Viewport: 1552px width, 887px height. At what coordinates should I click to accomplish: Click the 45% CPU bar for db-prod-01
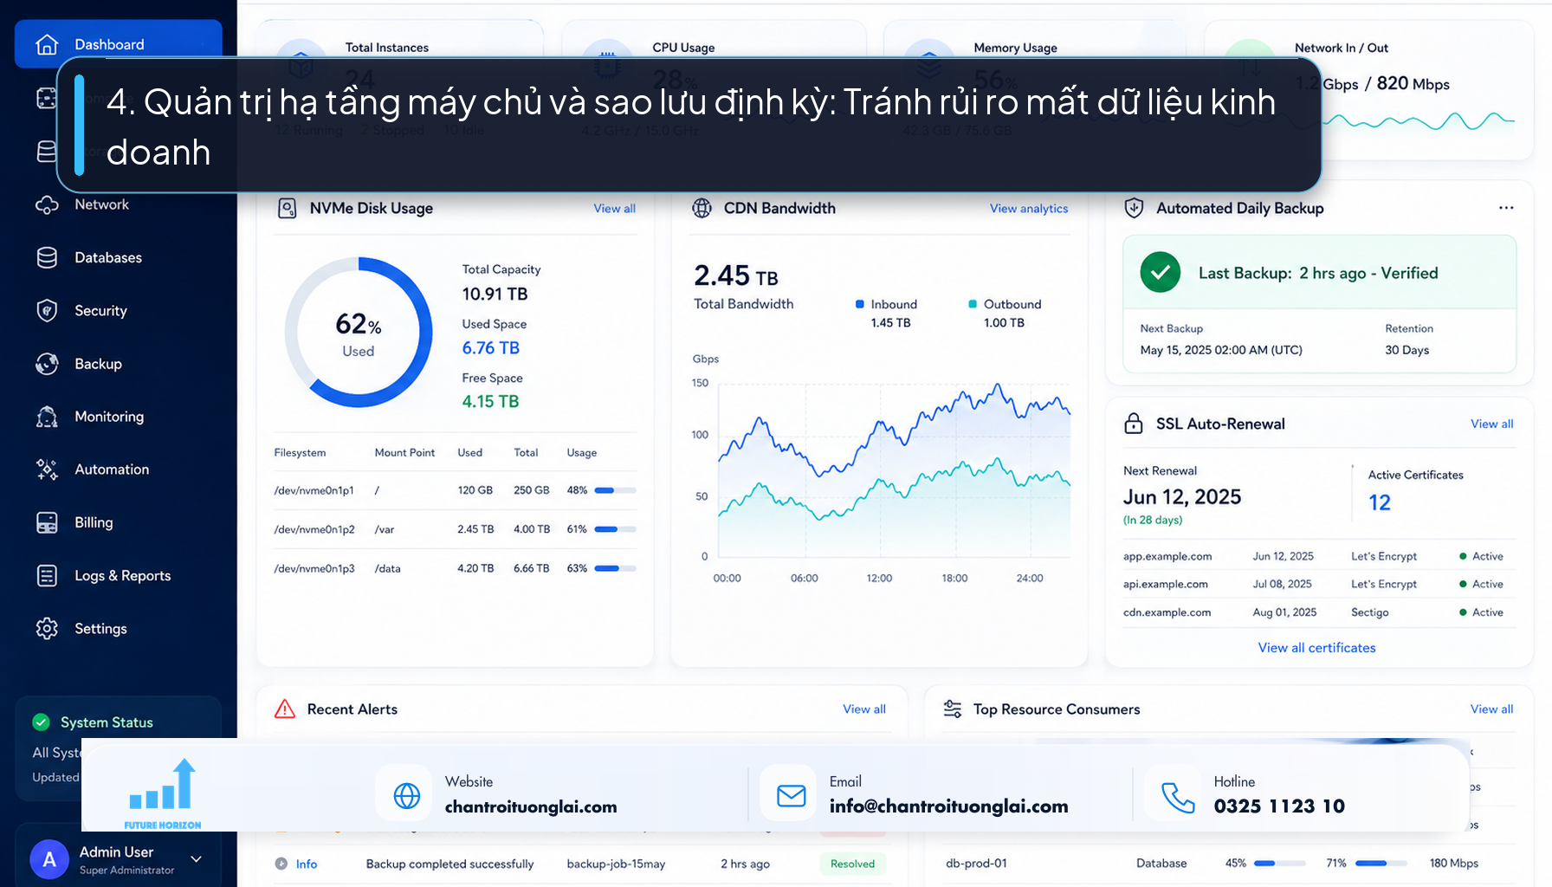point(1280,864)
